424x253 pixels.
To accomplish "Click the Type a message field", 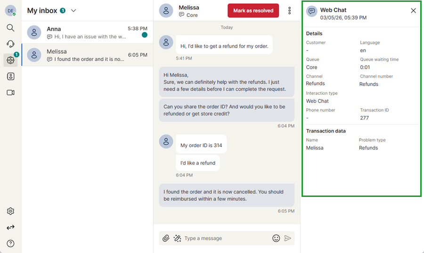I will tap(226, 238).
